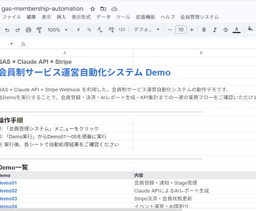
Task: Toggle bold formatting
Action: click(x=204, y=29)
